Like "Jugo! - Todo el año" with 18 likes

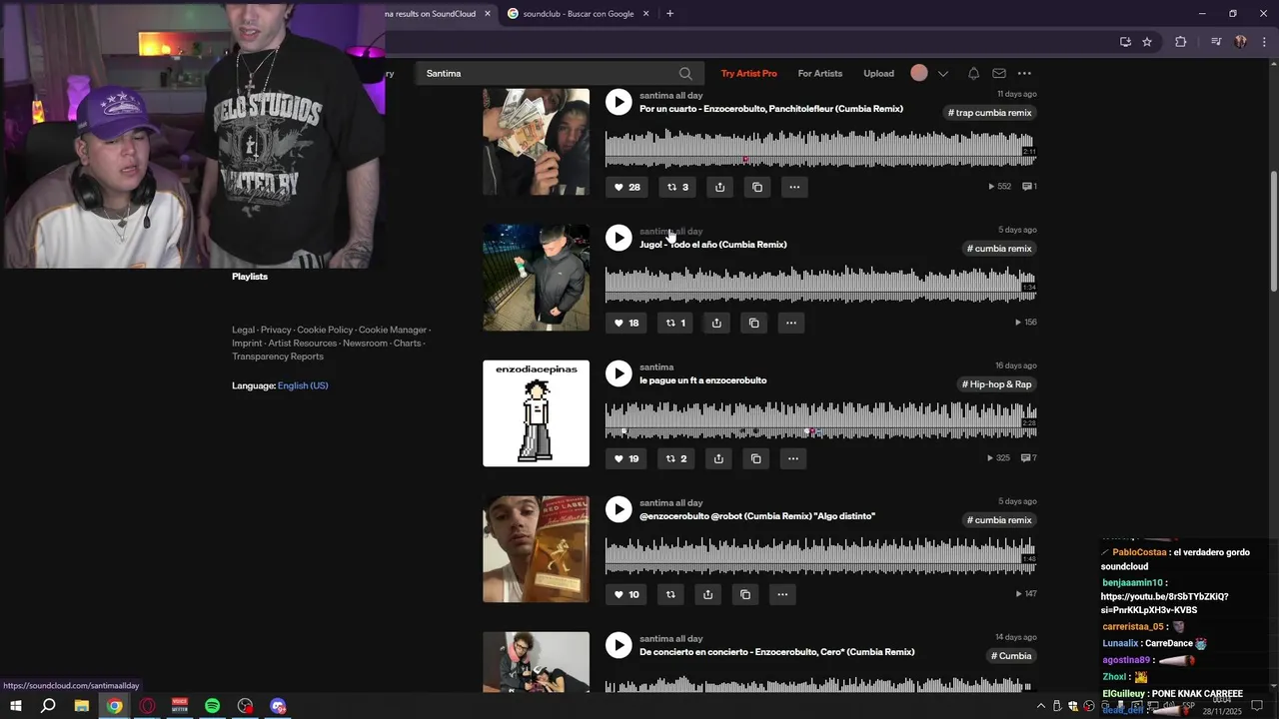(627, 323)
